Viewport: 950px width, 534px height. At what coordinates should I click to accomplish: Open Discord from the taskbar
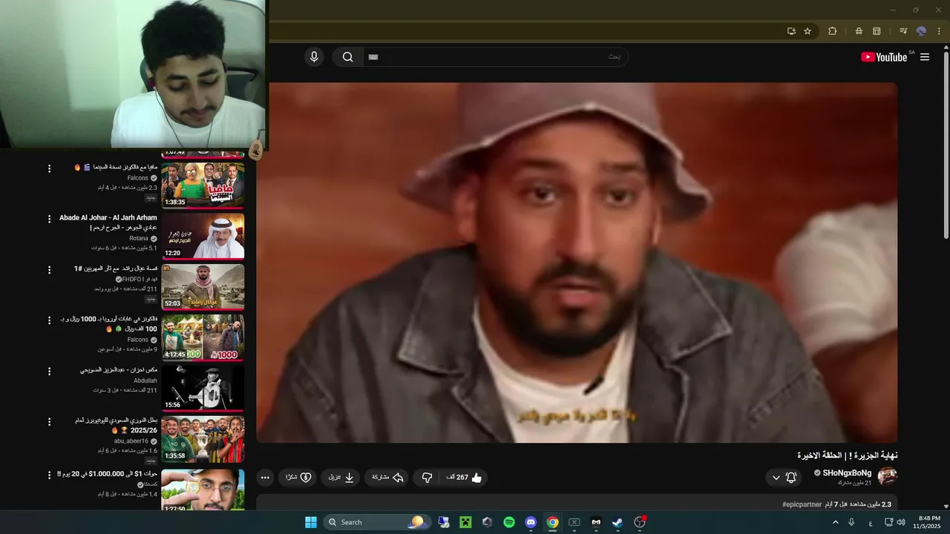531,522
